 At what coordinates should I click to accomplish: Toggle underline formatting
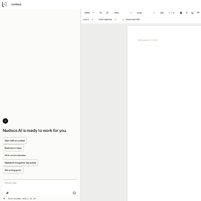pyautogui.click(x=192, y=13)
